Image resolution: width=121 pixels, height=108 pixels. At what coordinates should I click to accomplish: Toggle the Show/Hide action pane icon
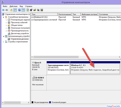point(23,10)
